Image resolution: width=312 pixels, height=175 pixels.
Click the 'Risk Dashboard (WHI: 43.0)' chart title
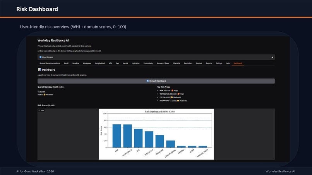(x=160, y=112)
